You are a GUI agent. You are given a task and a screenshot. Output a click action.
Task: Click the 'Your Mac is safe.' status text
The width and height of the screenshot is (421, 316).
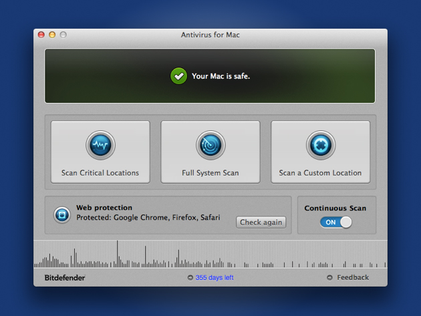tap(221, 76)
